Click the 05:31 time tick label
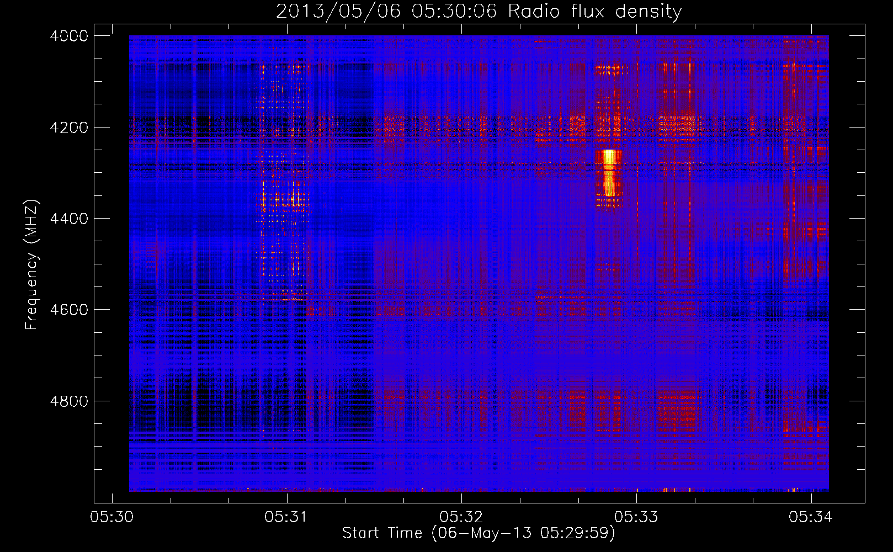Viewport: 893px width, 552px height. coord(286,517)
